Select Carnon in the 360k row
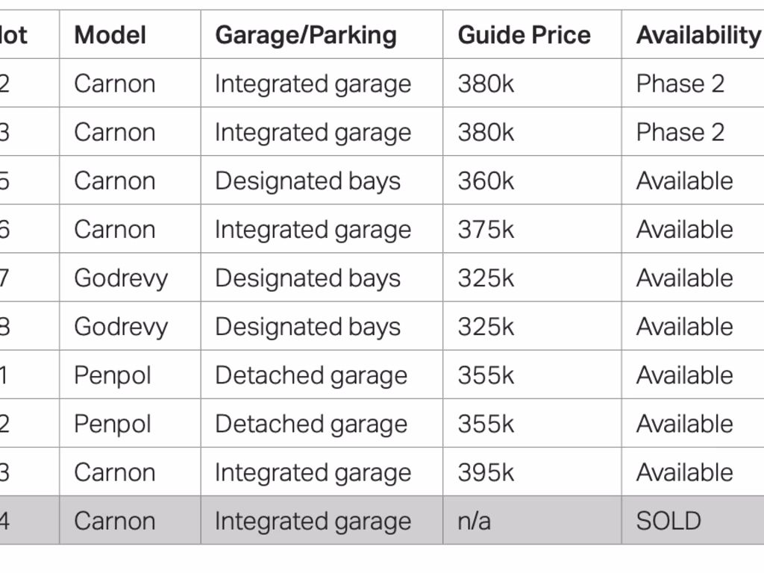The height and width of the screenshot is (573, 764). (x=114, y=181)
